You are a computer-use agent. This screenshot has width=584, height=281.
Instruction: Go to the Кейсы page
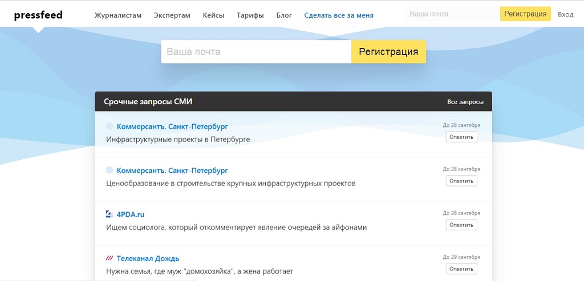coord(213,15)
